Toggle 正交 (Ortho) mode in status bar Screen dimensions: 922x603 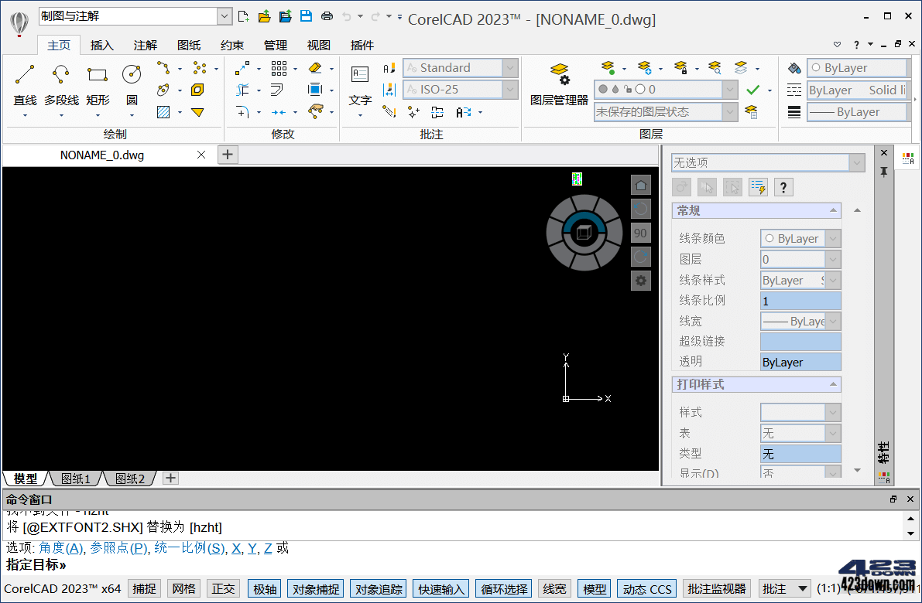pyautogui.click(x=223, y=588)
